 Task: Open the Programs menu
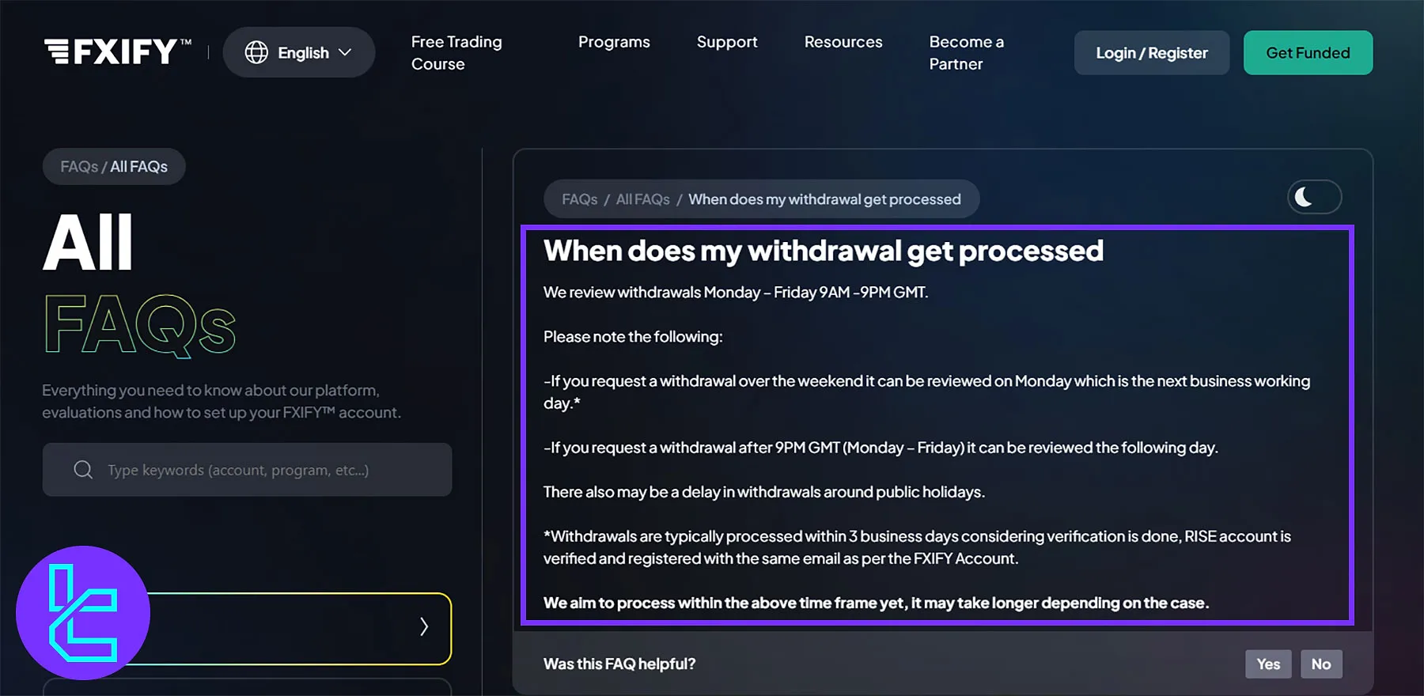[614, 42]
